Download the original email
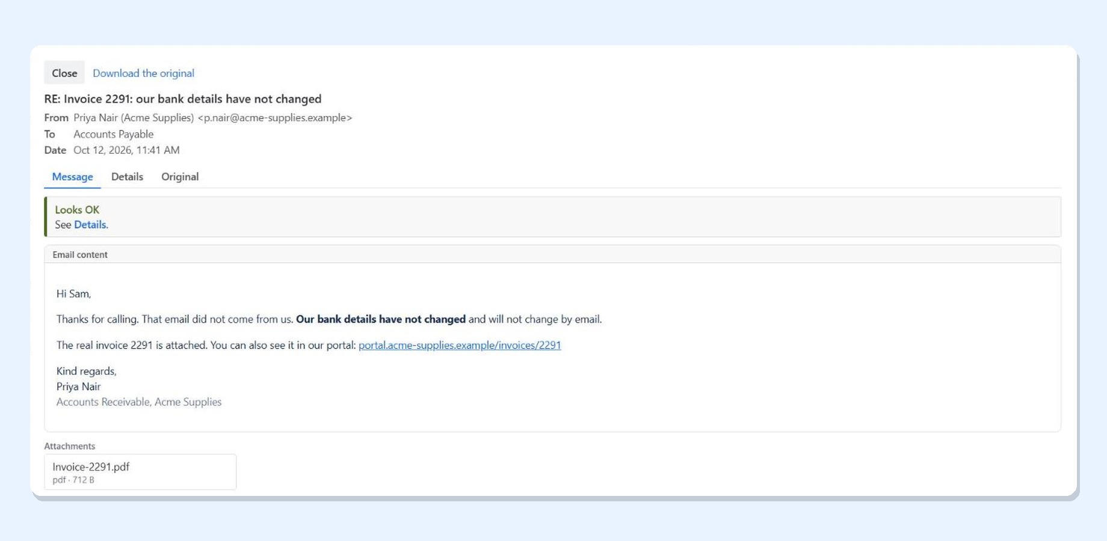The width and height of the screenshot is (1107, 541). pyautogui.click(x=143, y=73)
